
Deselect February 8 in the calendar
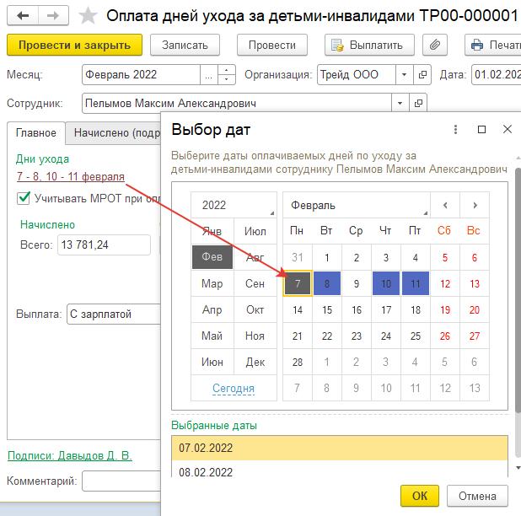327,283
